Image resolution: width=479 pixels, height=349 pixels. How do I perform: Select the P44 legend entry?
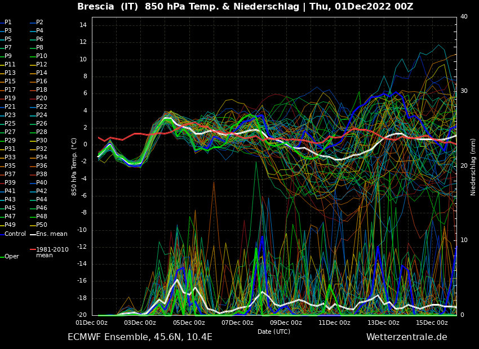click(x=42, y=200)
